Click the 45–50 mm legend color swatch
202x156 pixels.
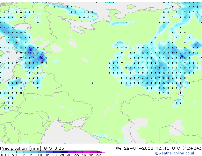pos(94,152)
